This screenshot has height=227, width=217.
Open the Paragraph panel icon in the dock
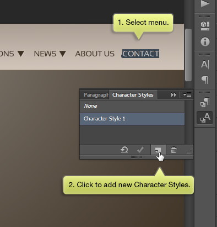click(205, 80)
